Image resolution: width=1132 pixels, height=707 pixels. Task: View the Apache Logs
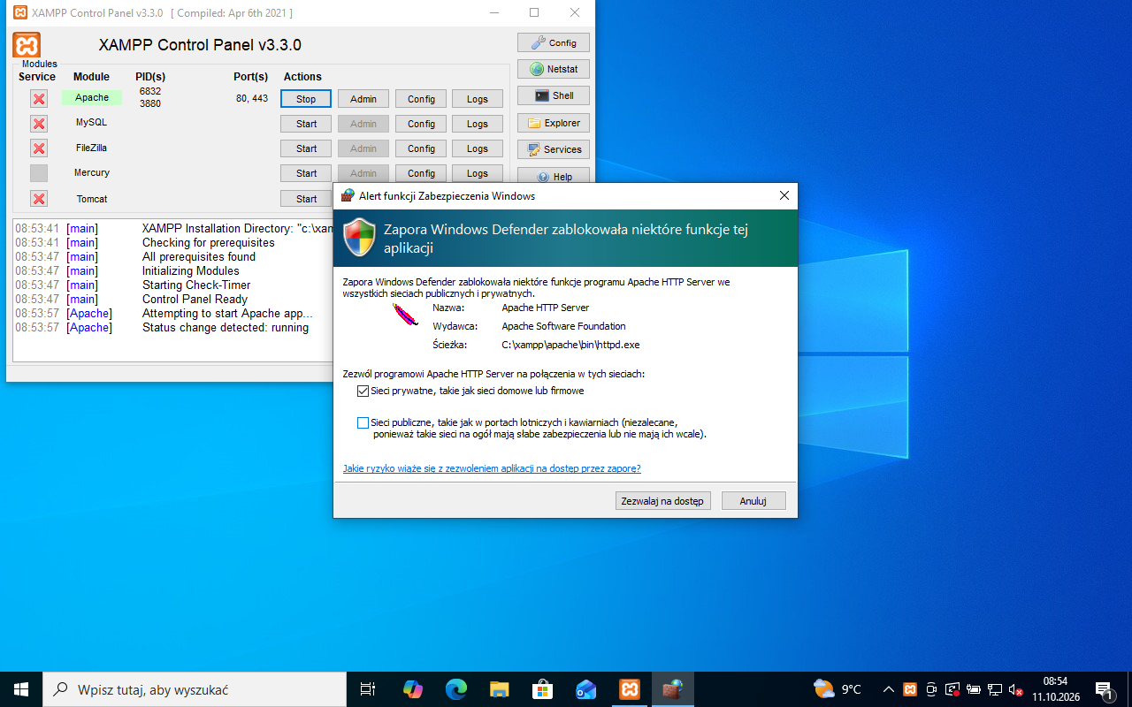478,99
